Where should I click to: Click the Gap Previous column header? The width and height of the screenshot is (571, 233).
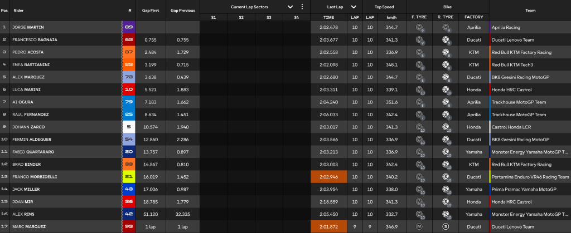pyautogui.click(x=182, y=10)
